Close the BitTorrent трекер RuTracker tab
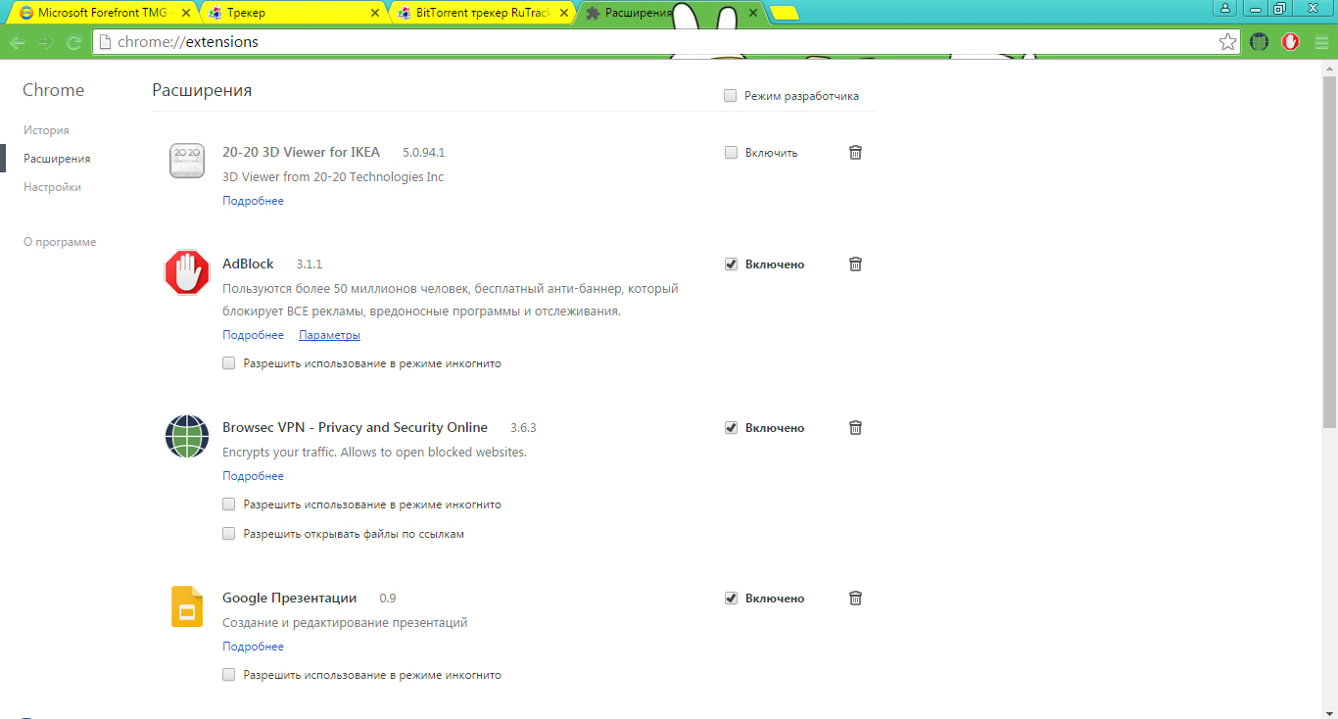The height and width of the screenshot is (719, 1338). click(x=564, y=14)
